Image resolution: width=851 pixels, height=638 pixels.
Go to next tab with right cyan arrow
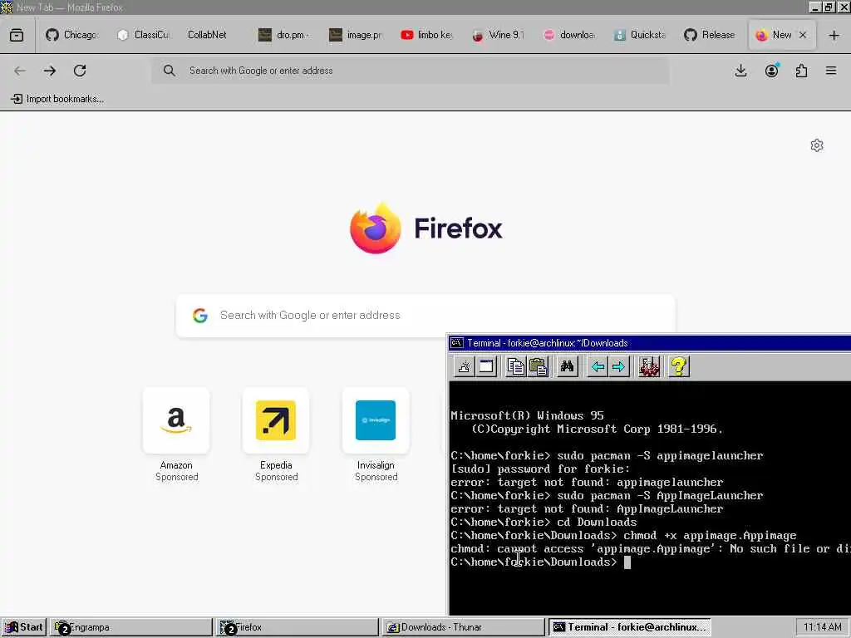pos(618,366)
